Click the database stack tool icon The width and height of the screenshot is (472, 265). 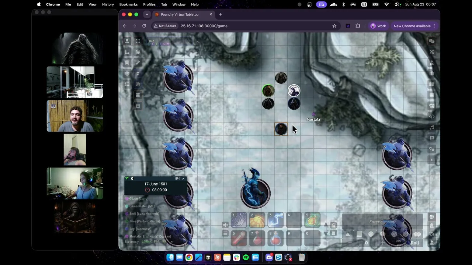[x=138, y=95]
